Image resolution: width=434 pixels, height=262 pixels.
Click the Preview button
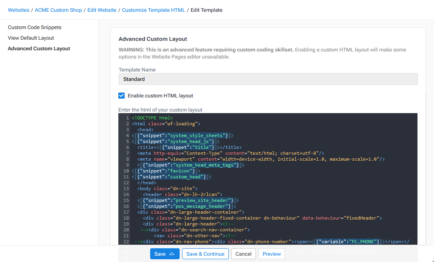[x=272, y=254]
